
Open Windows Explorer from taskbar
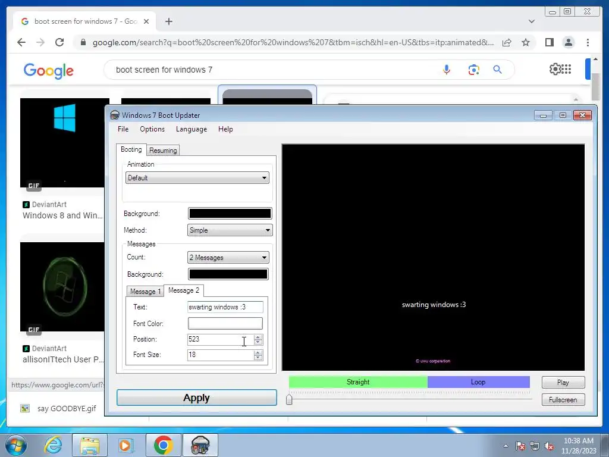90,445
